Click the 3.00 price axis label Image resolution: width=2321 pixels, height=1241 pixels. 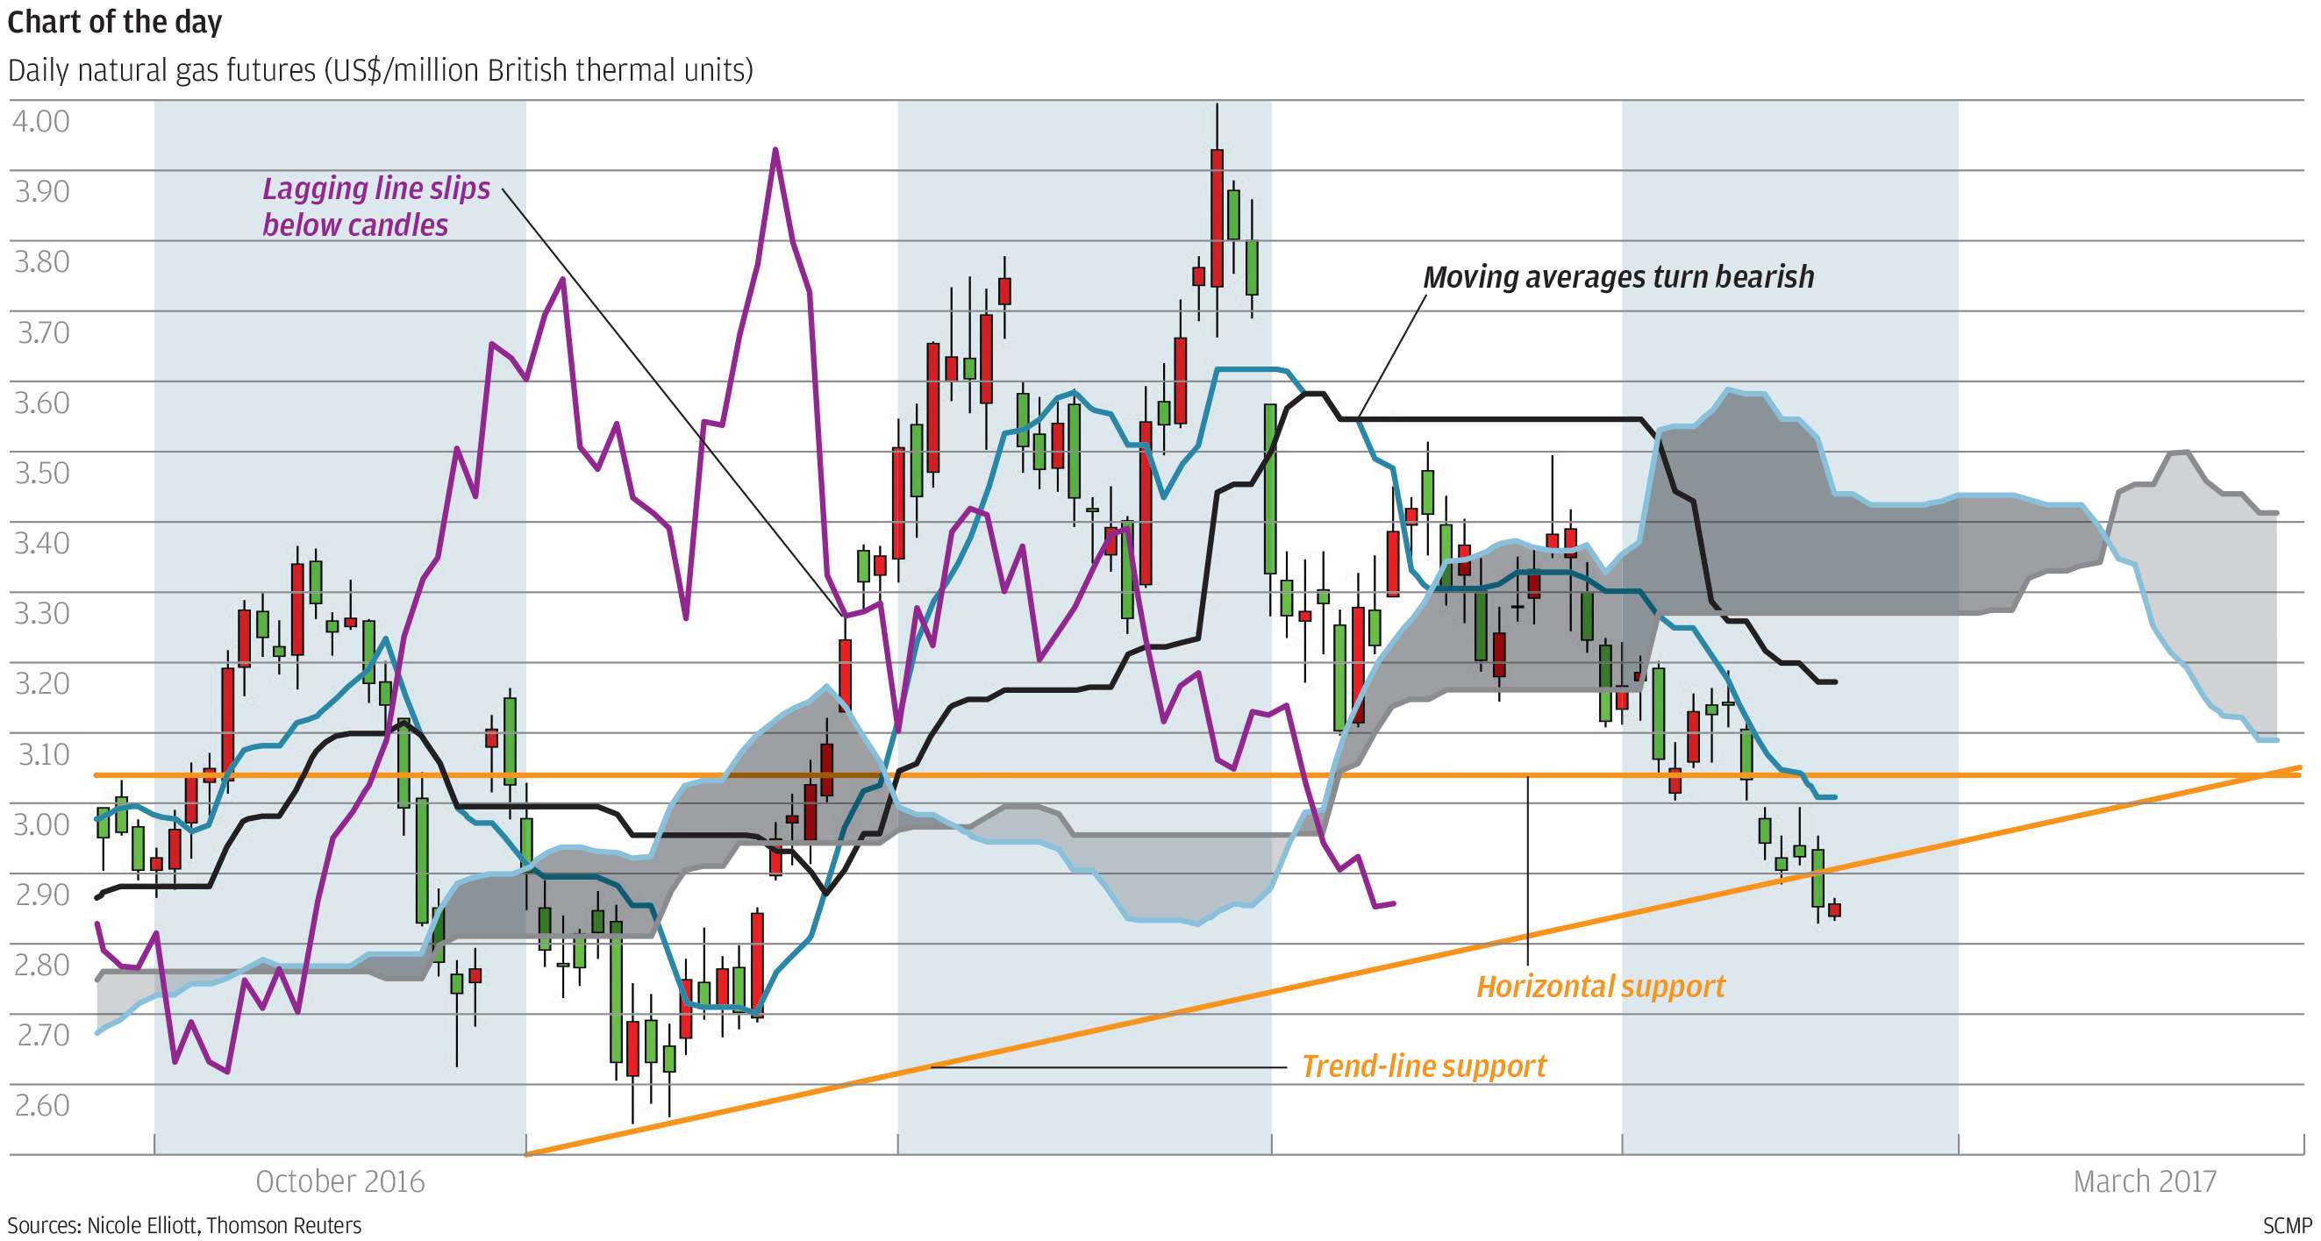pos(41,824)
